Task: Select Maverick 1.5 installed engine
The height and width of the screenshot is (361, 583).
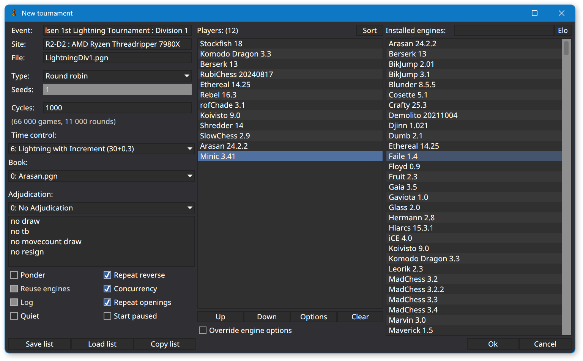Action: [x=474, y=330]
